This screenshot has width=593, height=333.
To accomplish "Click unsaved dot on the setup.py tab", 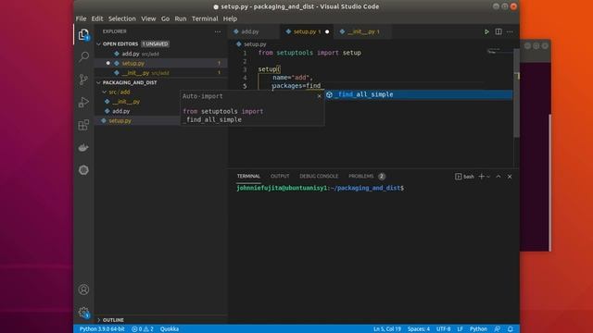I will click(x=327, y=31).
